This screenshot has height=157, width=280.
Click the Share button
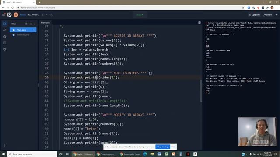(x=268, y=15)
